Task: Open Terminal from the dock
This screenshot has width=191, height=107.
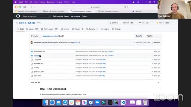Action: click(110, 102)
